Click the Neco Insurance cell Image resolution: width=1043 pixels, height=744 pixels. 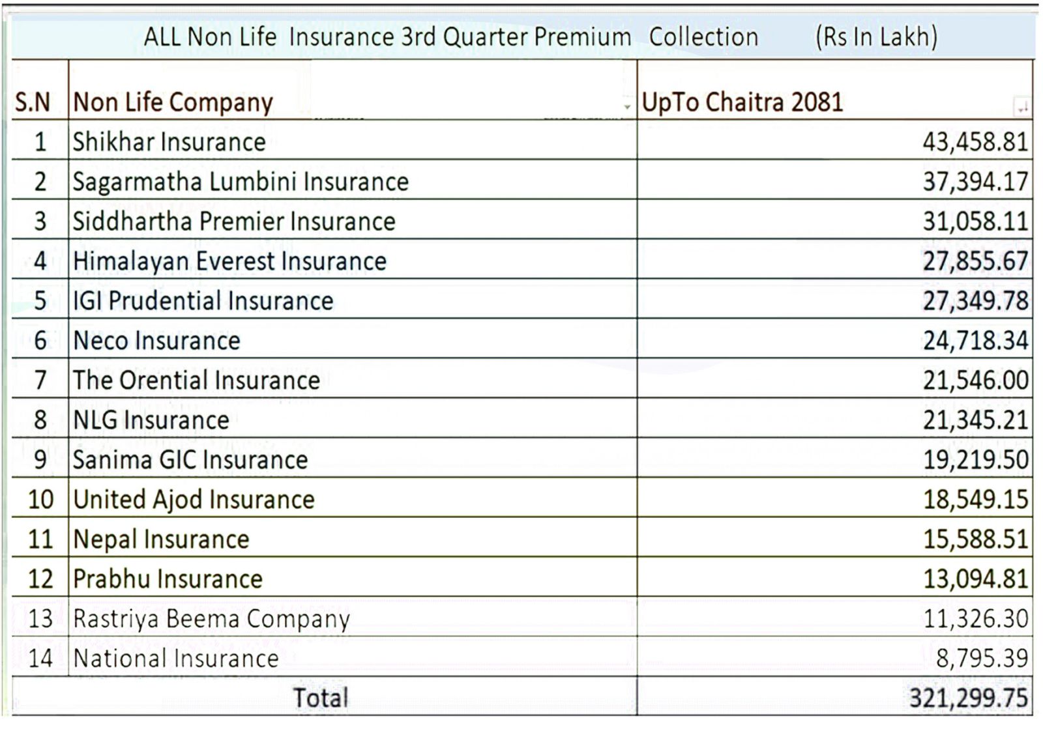point(156,341)
